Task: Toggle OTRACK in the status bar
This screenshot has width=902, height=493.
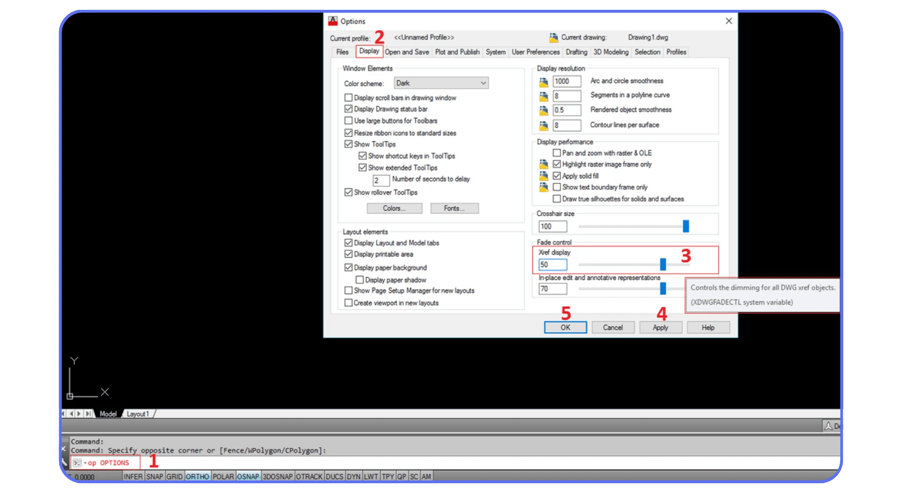Action: tap(309, 477)
